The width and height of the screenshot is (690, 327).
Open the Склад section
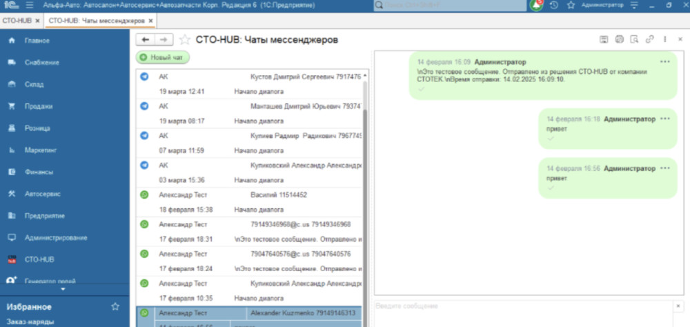(34, 84)
